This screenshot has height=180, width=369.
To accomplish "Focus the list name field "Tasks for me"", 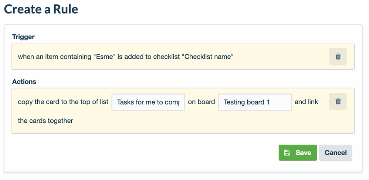I will [148, 102].
